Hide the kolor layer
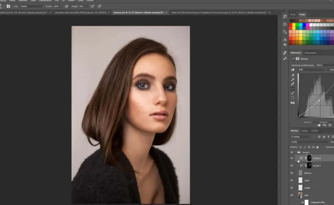 (x=292, y=195)
